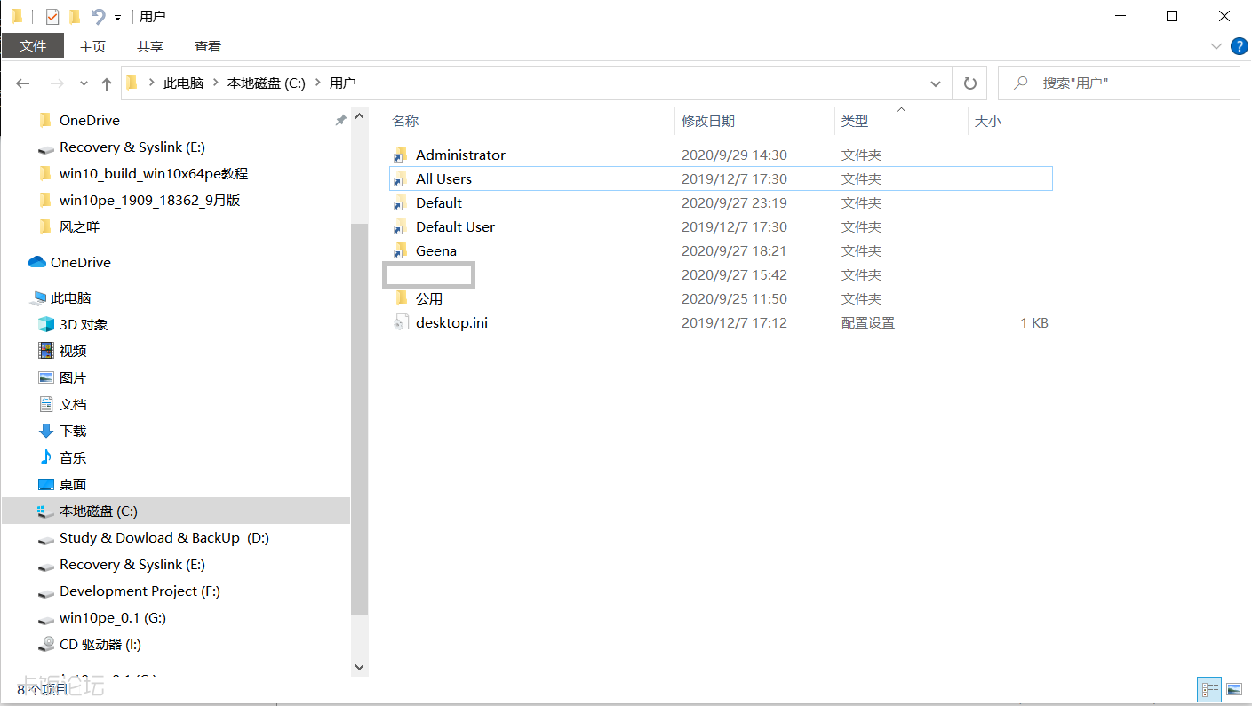Click the Undo icon in title bar
This screenshot has height=706, width=1252.
click(98, 16)
